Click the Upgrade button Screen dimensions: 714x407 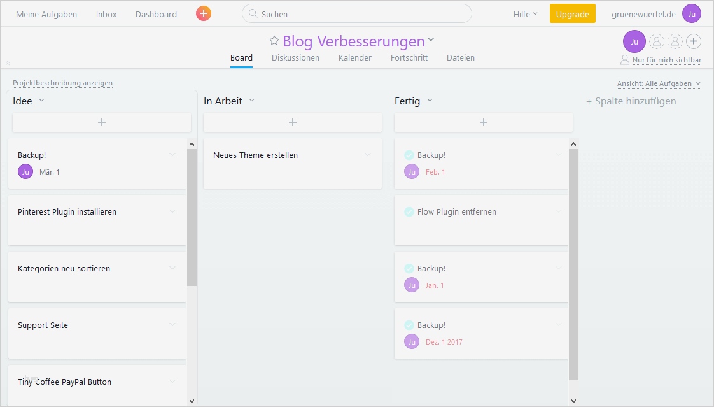[572, 13]
